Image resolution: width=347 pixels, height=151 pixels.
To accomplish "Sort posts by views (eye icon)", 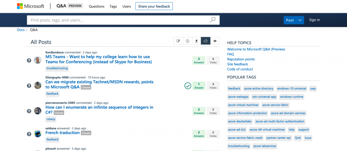I will point(215,41).
